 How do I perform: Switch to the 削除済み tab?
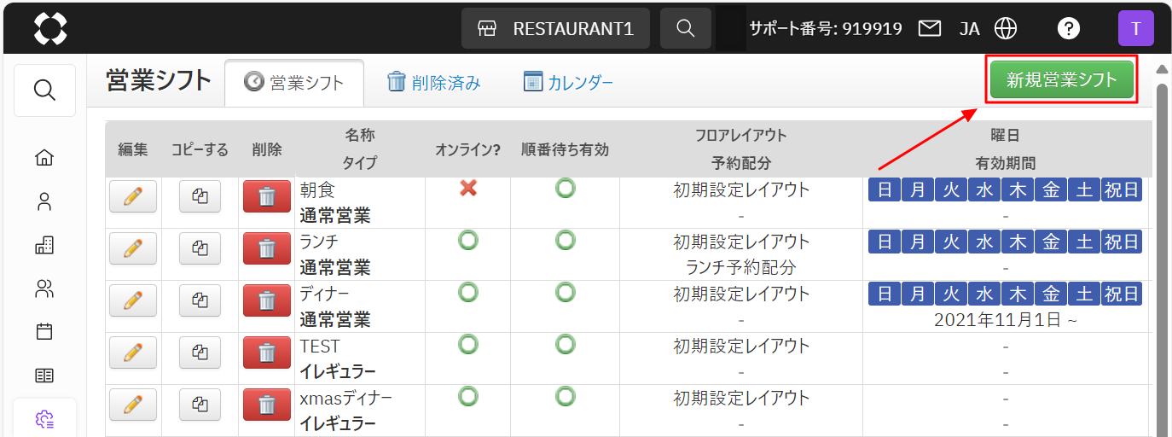pyautogui.click(x=434, y=83)
